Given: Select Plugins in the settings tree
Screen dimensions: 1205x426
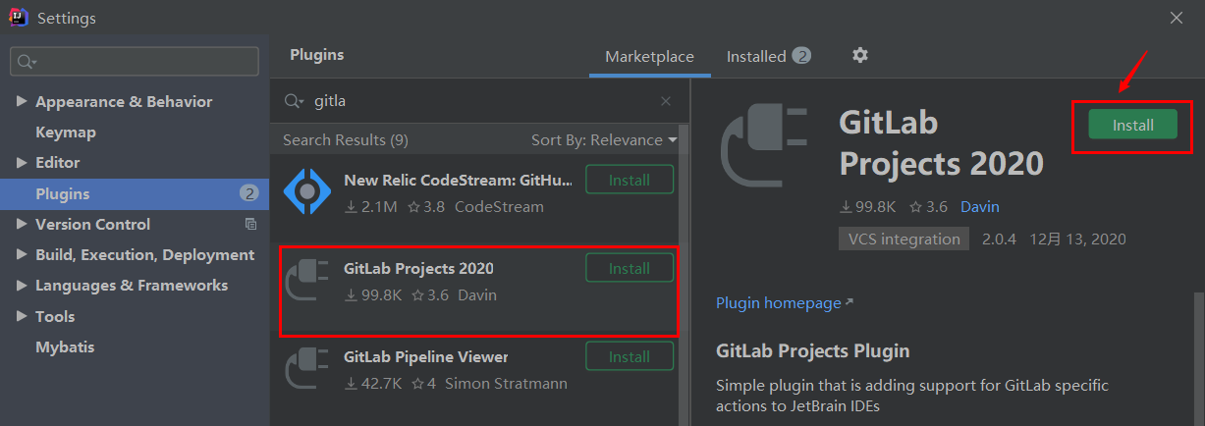Looking at the screenshot, I should (x=135, y=193).
